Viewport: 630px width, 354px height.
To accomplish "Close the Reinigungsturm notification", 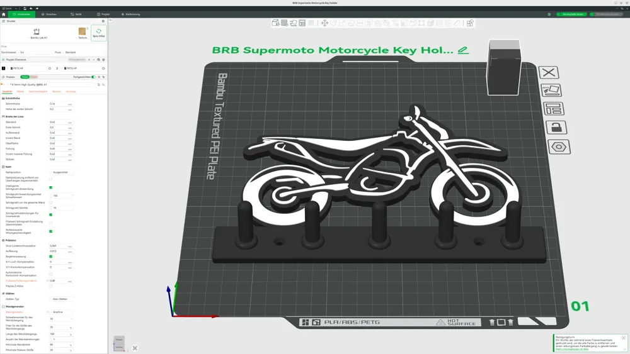I will pos(624,338).
